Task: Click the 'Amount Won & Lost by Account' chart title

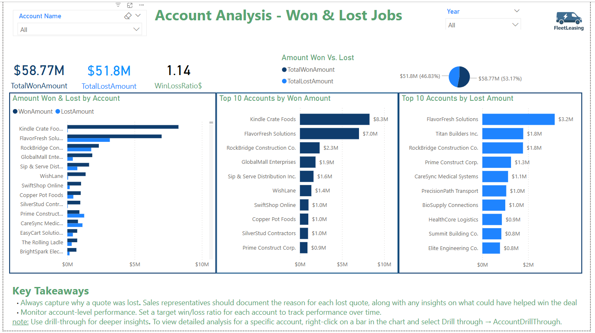Action: coord(66,98)
